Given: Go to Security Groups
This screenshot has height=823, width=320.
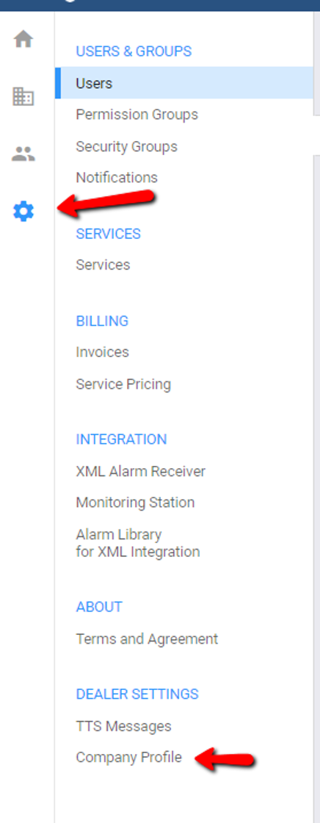Looking at the screenshot, I should pos(126,146).
